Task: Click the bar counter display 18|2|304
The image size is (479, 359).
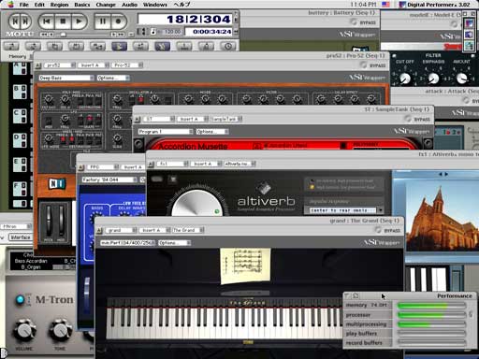Action: [185, 20]
